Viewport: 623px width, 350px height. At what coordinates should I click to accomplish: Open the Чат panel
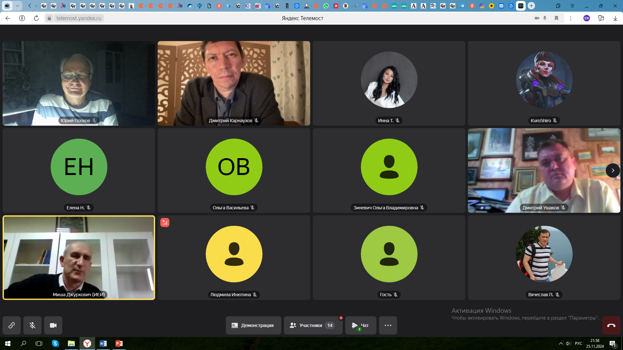360,325
